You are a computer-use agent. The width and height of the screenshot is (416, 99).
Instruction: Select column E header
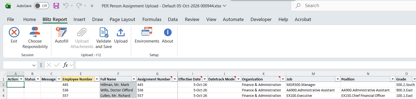pos(81,74)
